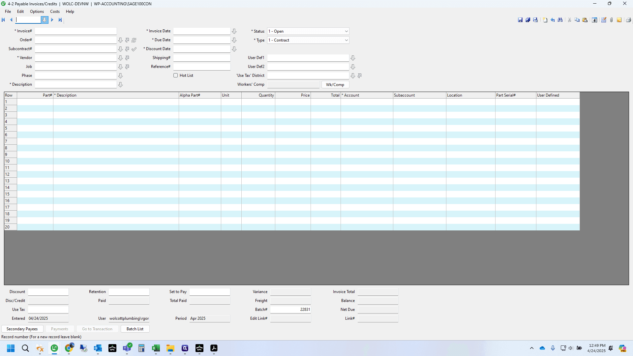Click the Secondary Payees button
The width and height of the screenshot is (633, 356).
(22, 329)
